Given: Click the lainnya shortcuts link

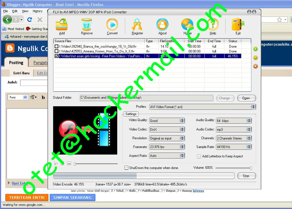Looking at the screenshot, I should 198,191.
